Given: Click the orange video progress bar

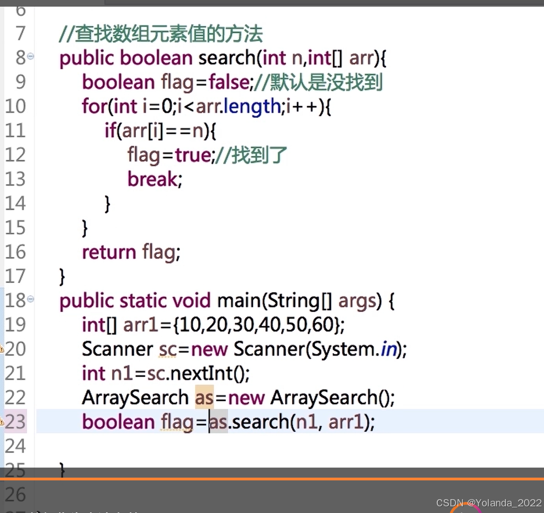Looking at the screenshot, I should pyautogui.click(x=272, y=479).
